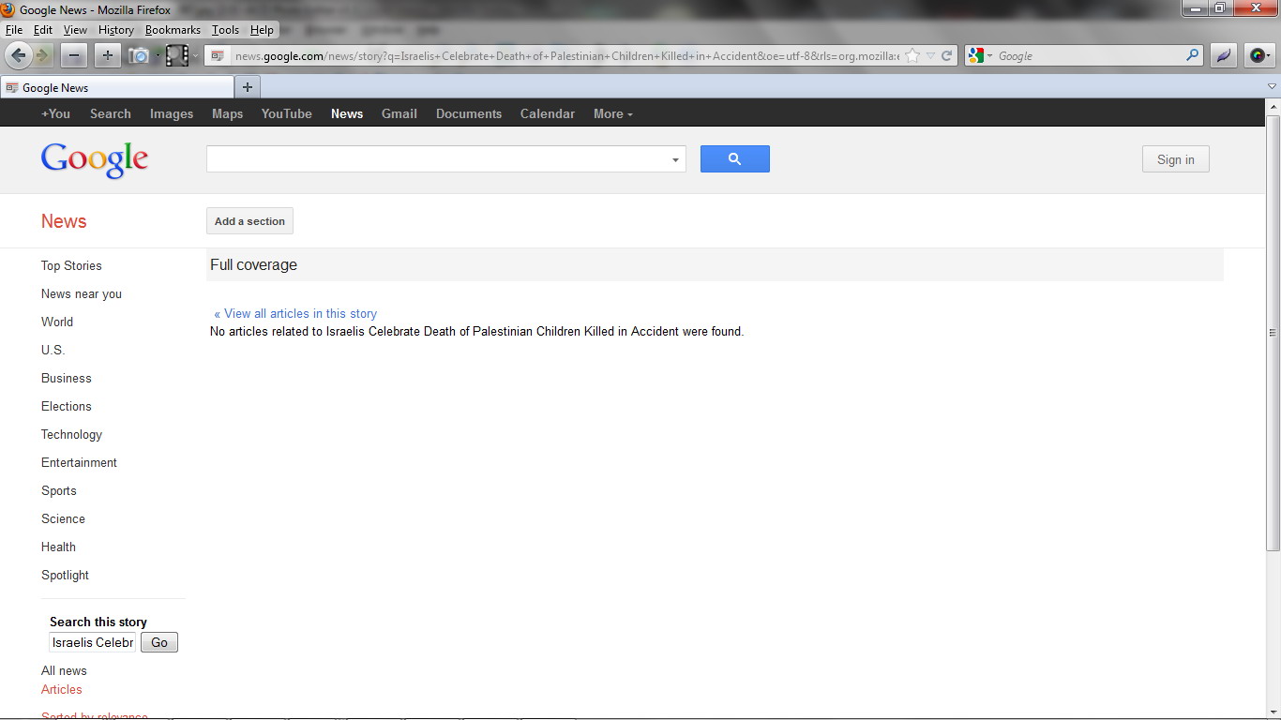Open the list all tabs arrow
Image resolution: width=1281 pixels, height=720 pixels.
point(1272,86)
